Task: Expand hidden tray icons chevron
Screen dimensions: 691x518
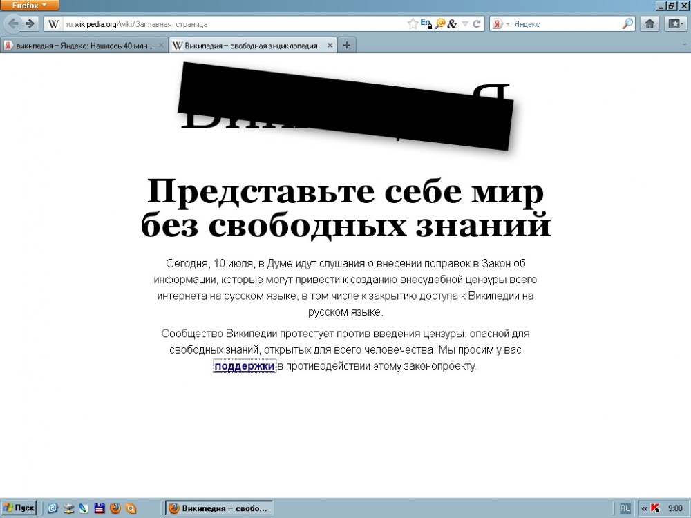Action: [x=645, y=508]
